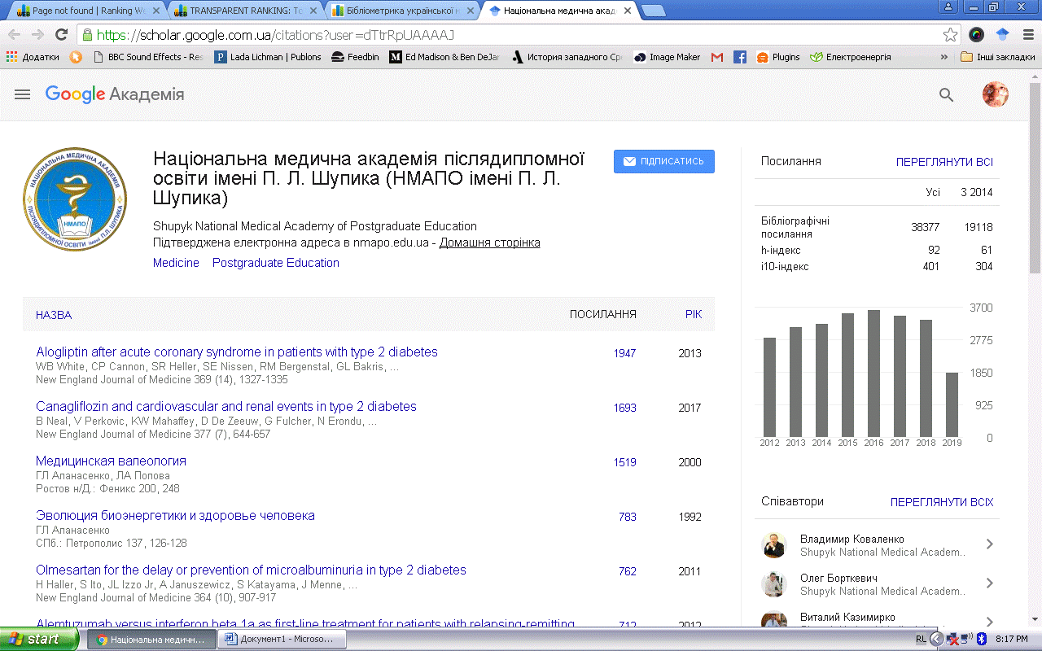This screenshot has width=1042, height=651.
Task: Click the NMAPO academy profile logo
Action: tap(75, 199)
